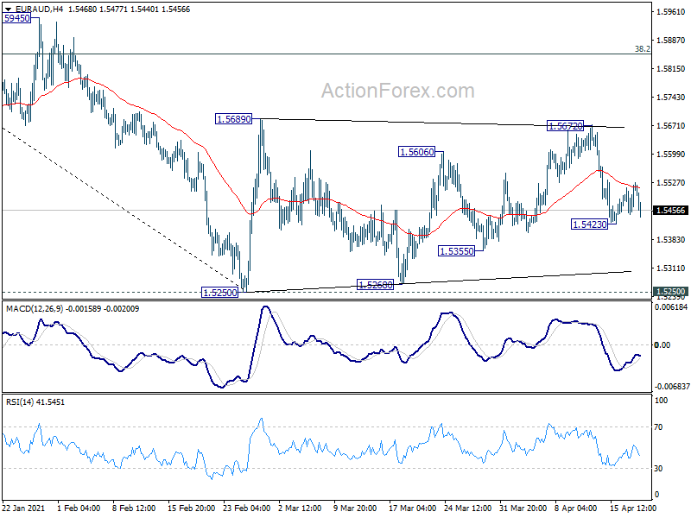Image resolution: width=691 pixels, height=518 pixels.
Task: Click the 1.56720 price label
Action: point(566,126)
